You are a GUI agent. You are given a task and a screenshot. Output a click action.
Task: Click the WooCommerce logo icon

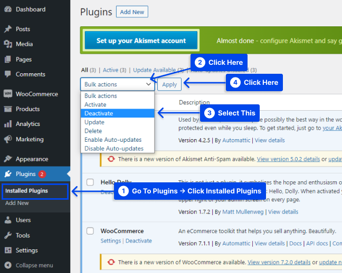coord(8,94)
